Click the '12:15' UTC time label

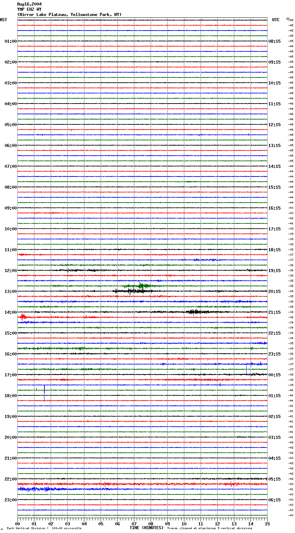pyautogui.click(x=275, y=125)
